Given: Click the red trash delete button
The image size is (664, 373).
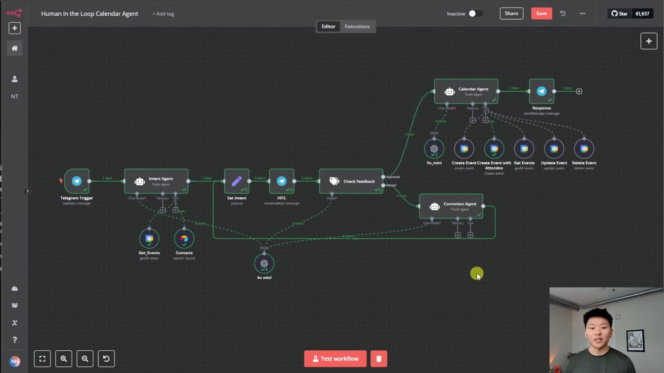Looking at the screenshot, I should [379, 359].
